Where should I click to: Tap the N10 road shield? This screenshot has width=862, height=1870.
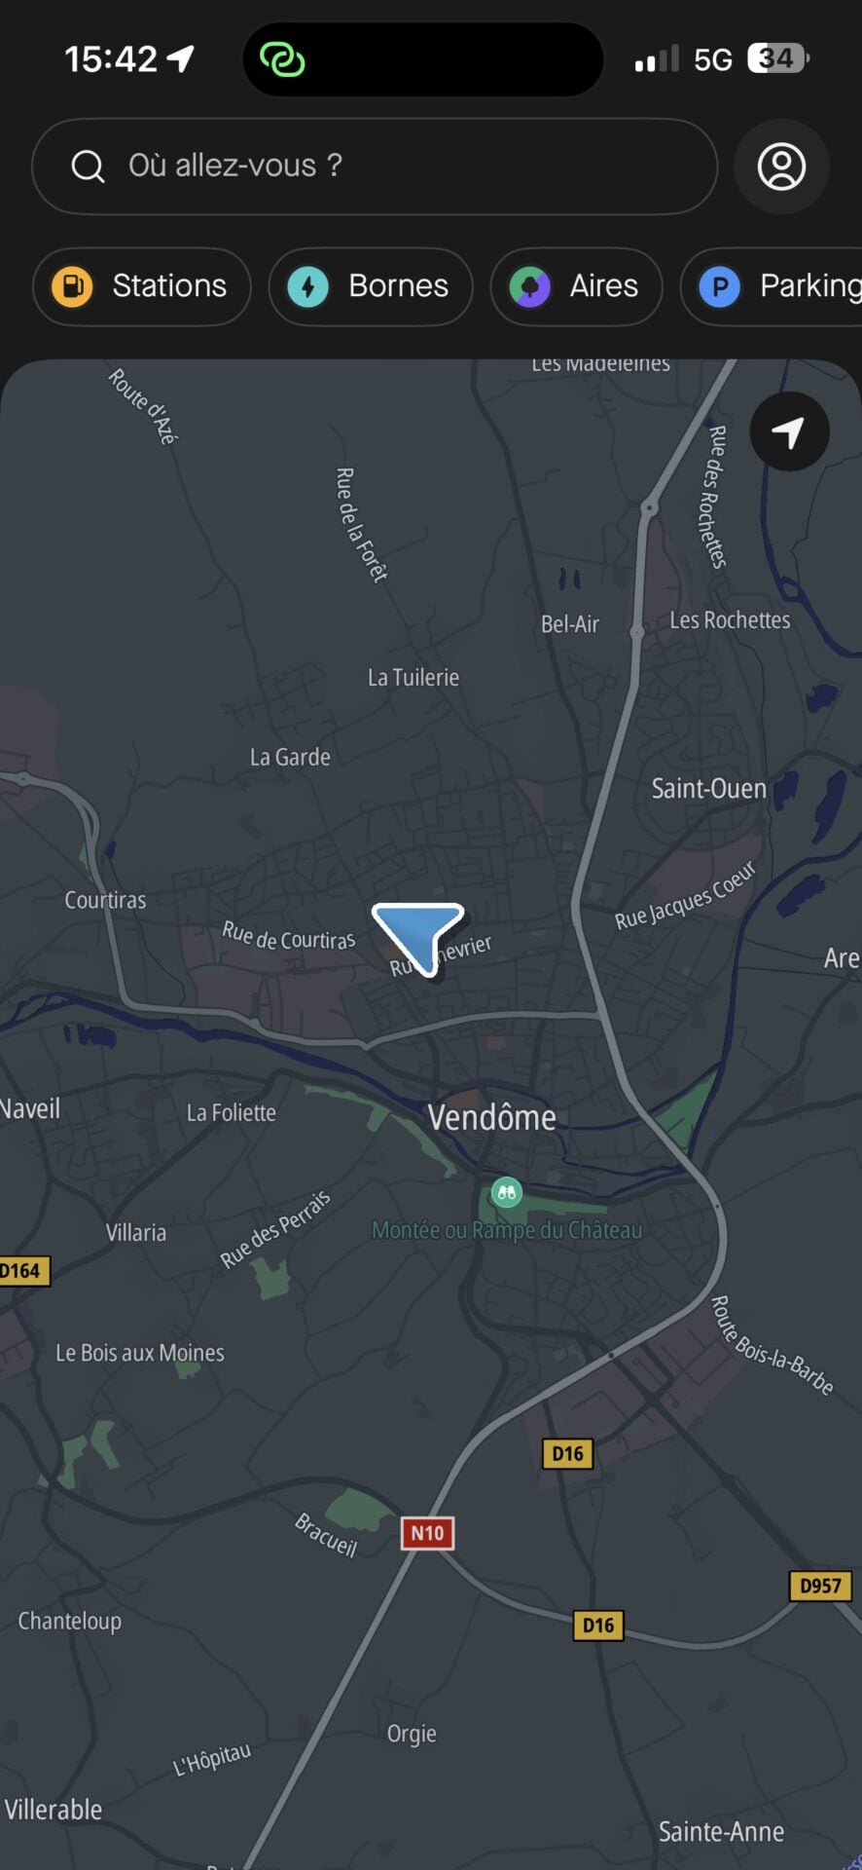(x=427, y=1533)
